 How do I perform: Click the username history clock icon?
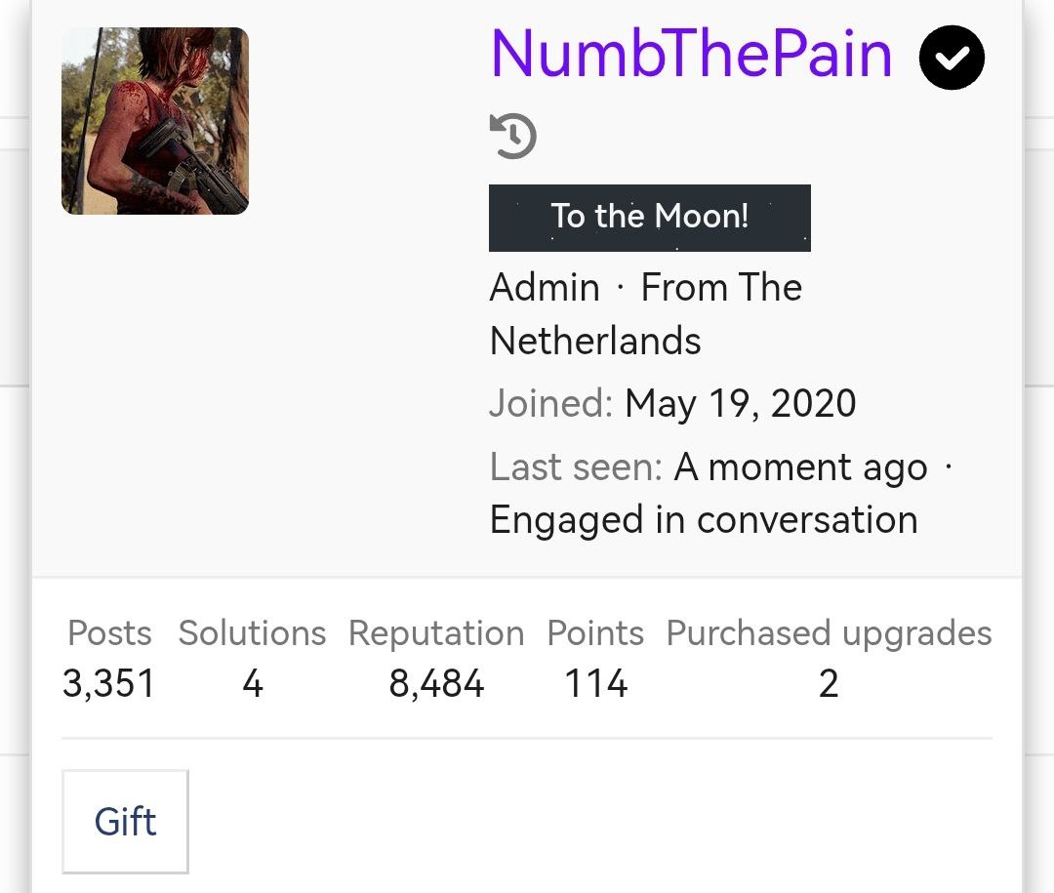tap(513, 136)
